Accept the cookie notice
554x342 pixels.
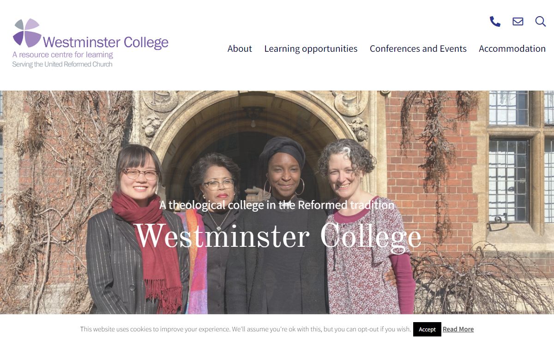point(427,329)
